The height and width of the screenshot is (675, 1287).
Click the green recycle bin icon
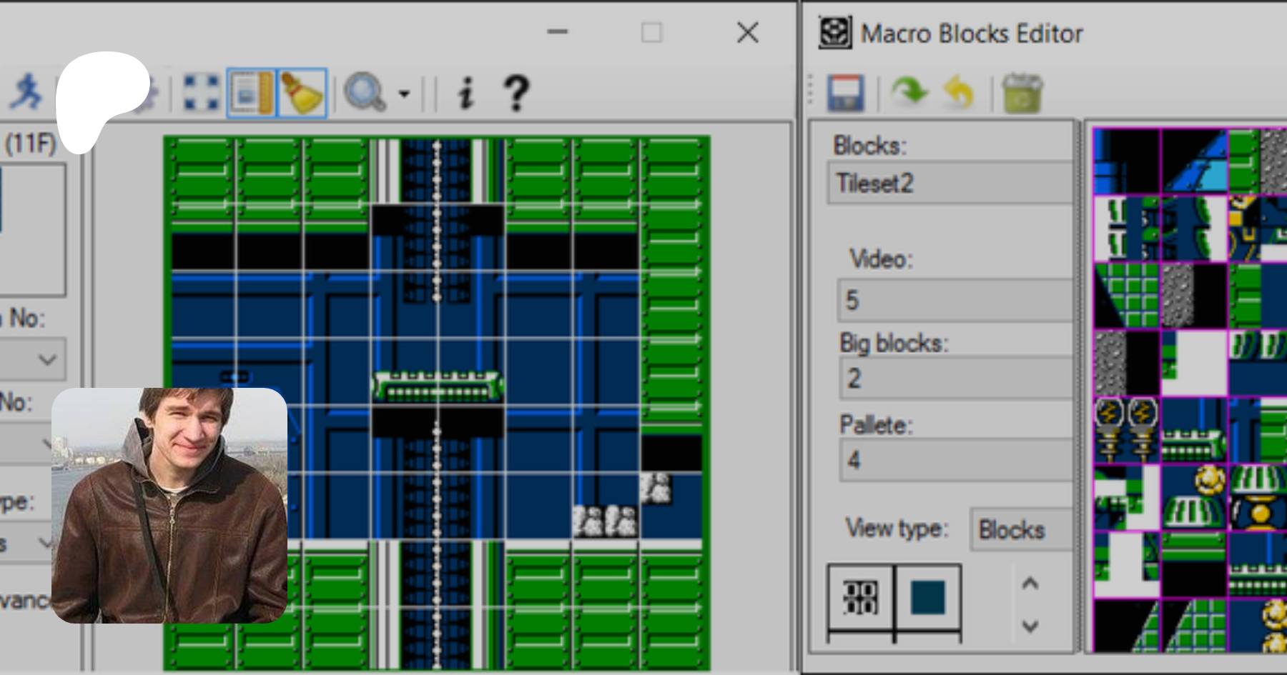(x=1022, y=94)
